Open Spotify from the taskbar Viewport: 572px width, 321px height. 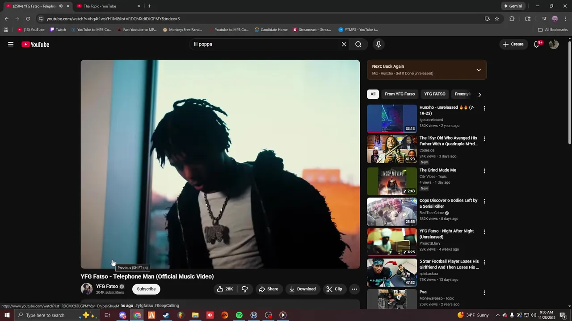239,315
